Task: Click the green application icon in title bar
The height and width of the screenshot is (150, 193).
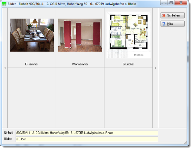Action: tap(4, 4)
